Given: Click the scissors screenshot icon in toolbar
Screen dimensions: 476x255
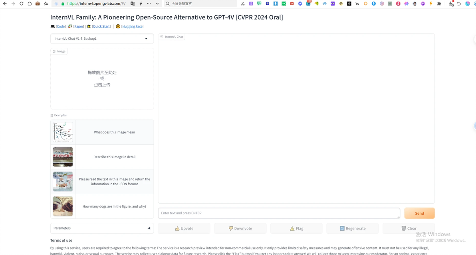Looking at the screenshot, I should click(x=243, y=4).
